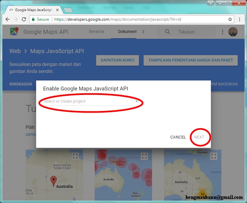Click 'Sesuaikan peta dengan materi dan' text

pyautogui.click(x=45, y=65)
